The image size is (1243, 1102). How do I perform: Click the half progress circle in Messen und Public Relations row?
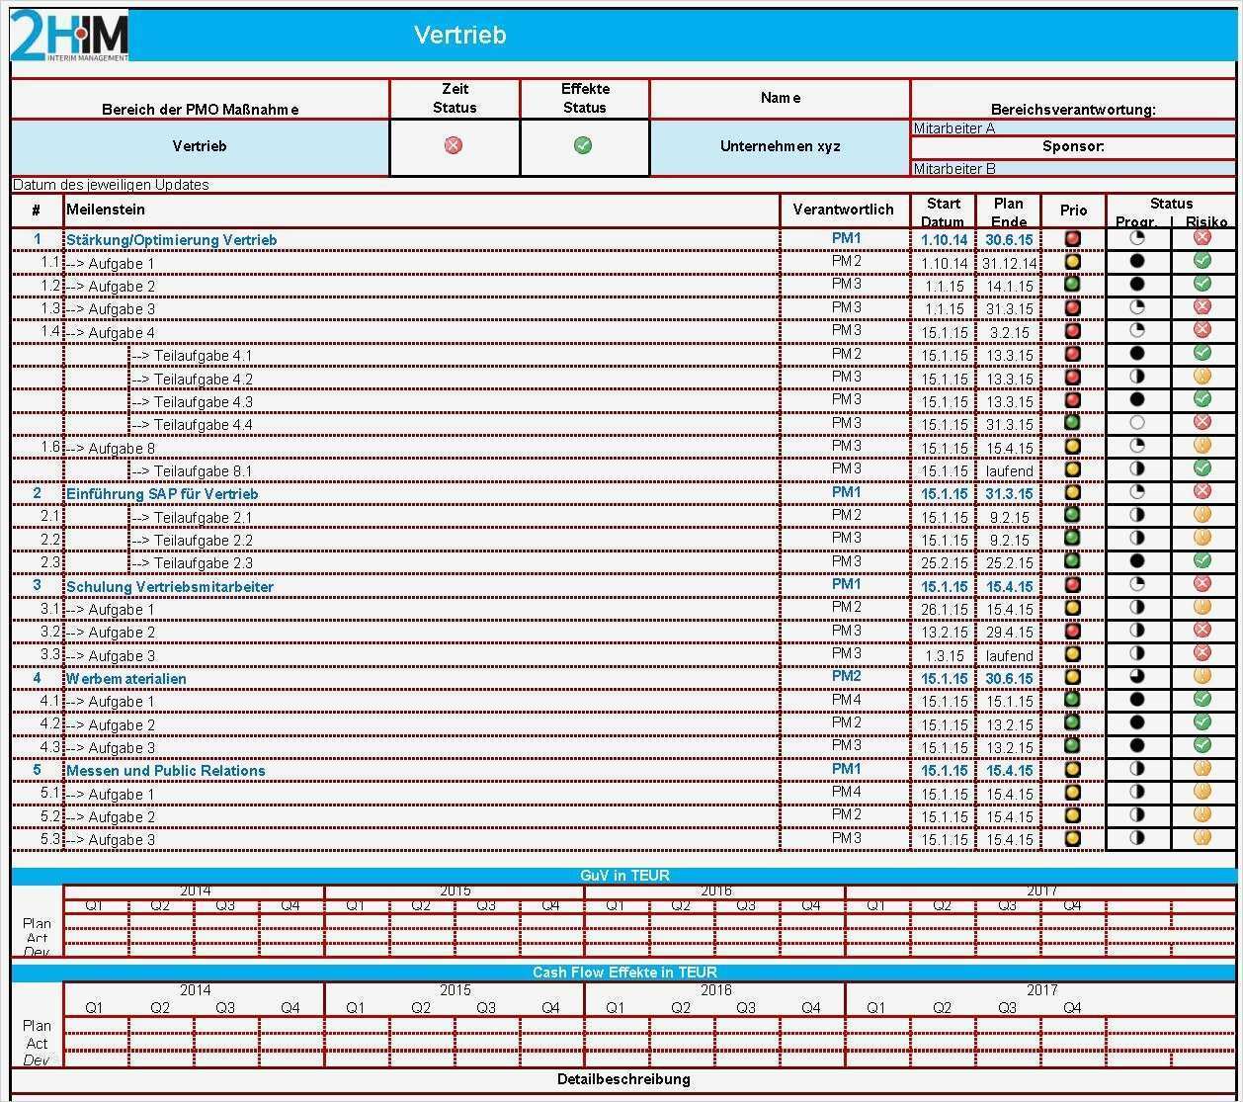click(x=1136, y=769)
